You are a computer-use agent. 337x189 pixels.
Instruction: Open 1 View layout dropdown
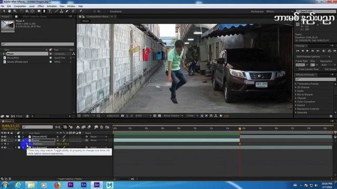pos(192,115)
